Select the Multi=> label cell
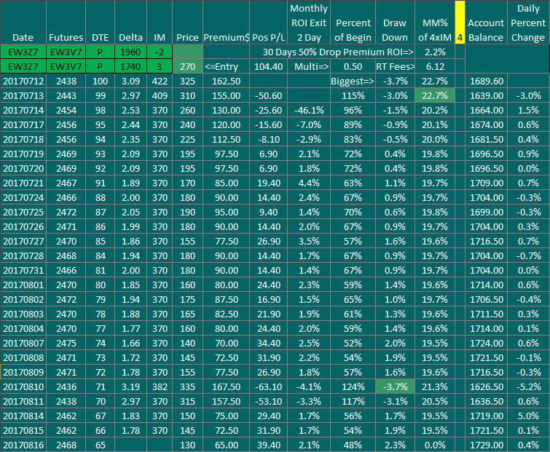550x452 pixels. 309,66
